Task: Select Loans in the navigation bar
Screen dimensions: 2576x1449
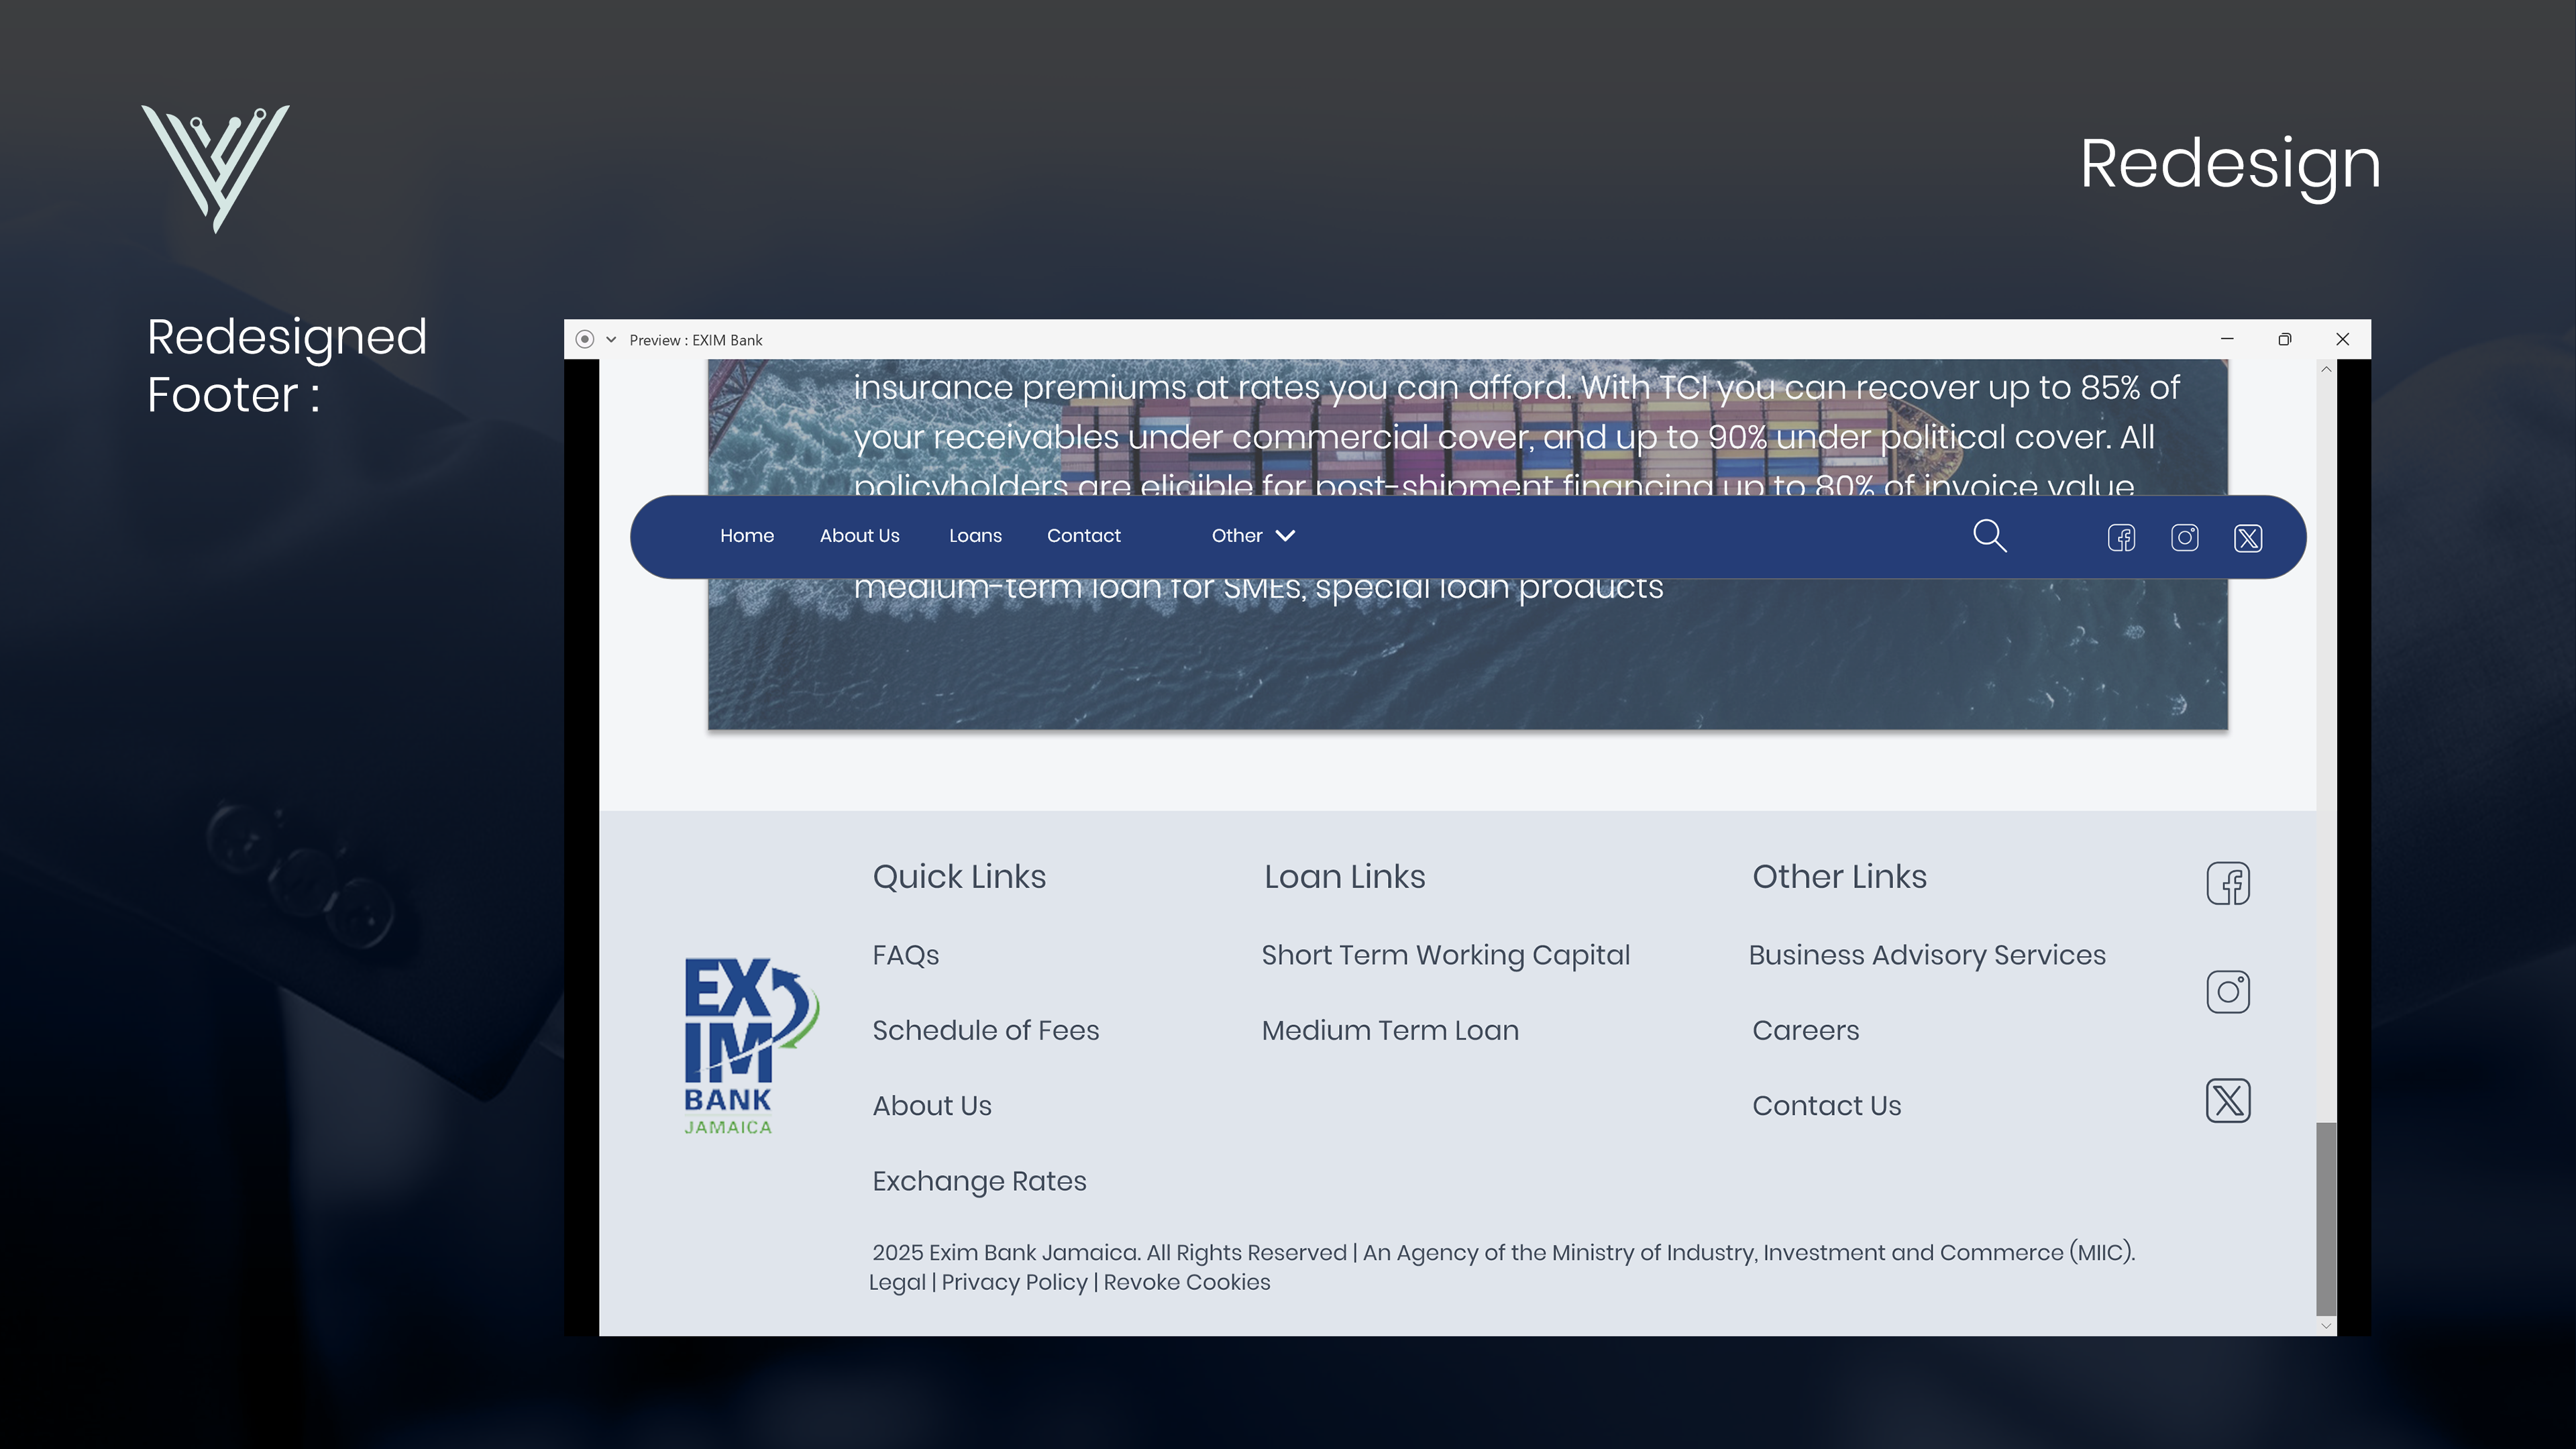Action: pyautogui.click(x=975, y=536)
